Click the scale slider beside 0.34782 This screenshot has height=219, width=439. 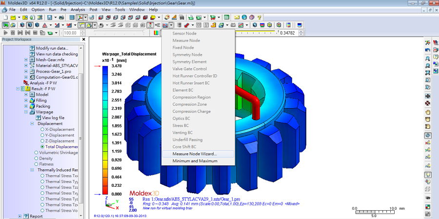click(255, 33)
